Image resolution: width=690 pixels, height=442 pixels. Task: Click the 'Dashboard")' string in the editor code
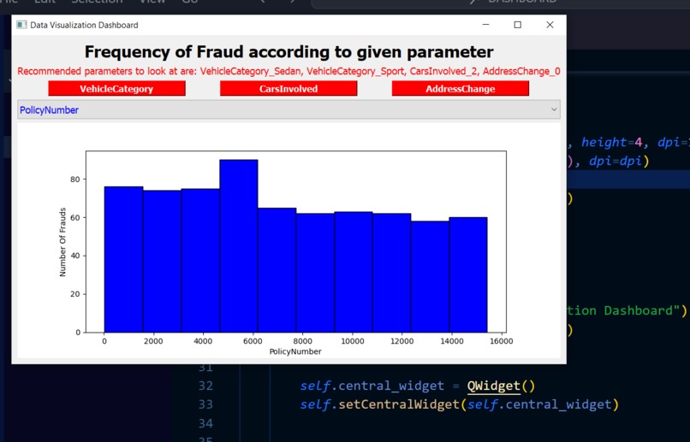tap(645, 310)
